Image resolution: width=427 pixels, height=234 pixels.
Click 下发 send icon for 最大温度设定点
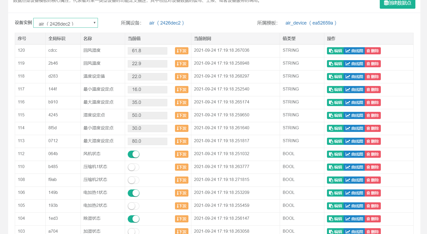click(182, 103)
